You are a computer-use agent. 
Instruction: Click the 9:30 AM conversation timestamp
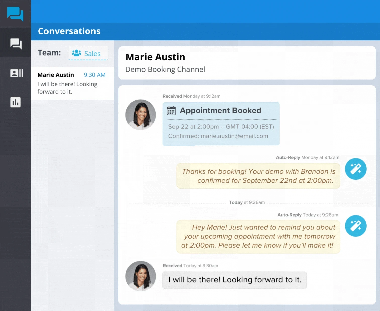94,75
